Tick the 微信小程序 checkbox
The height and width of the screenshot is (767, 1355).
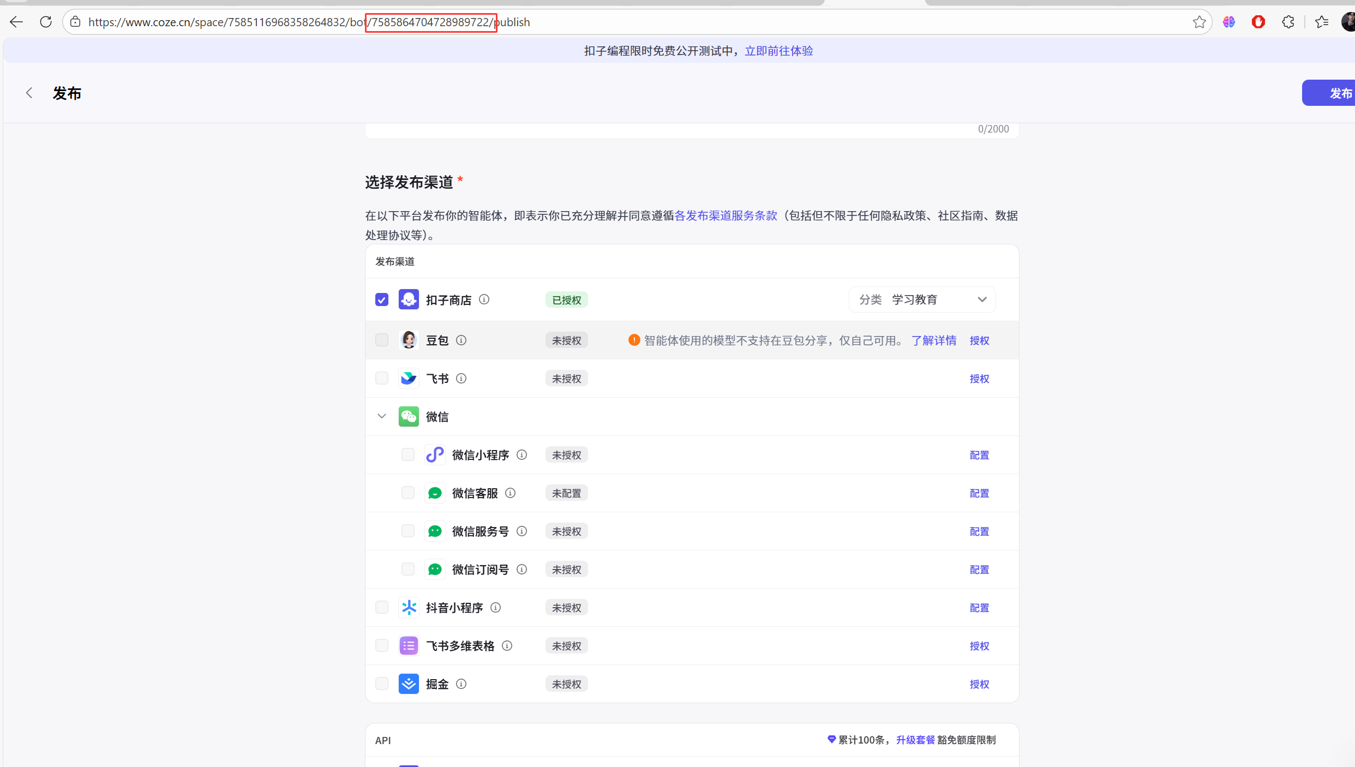point(408,454)
